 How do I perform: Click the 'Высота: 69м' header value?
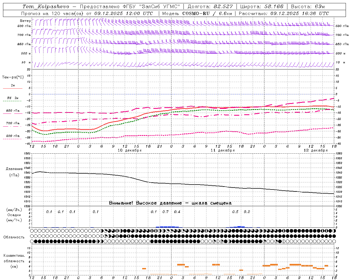308,7
